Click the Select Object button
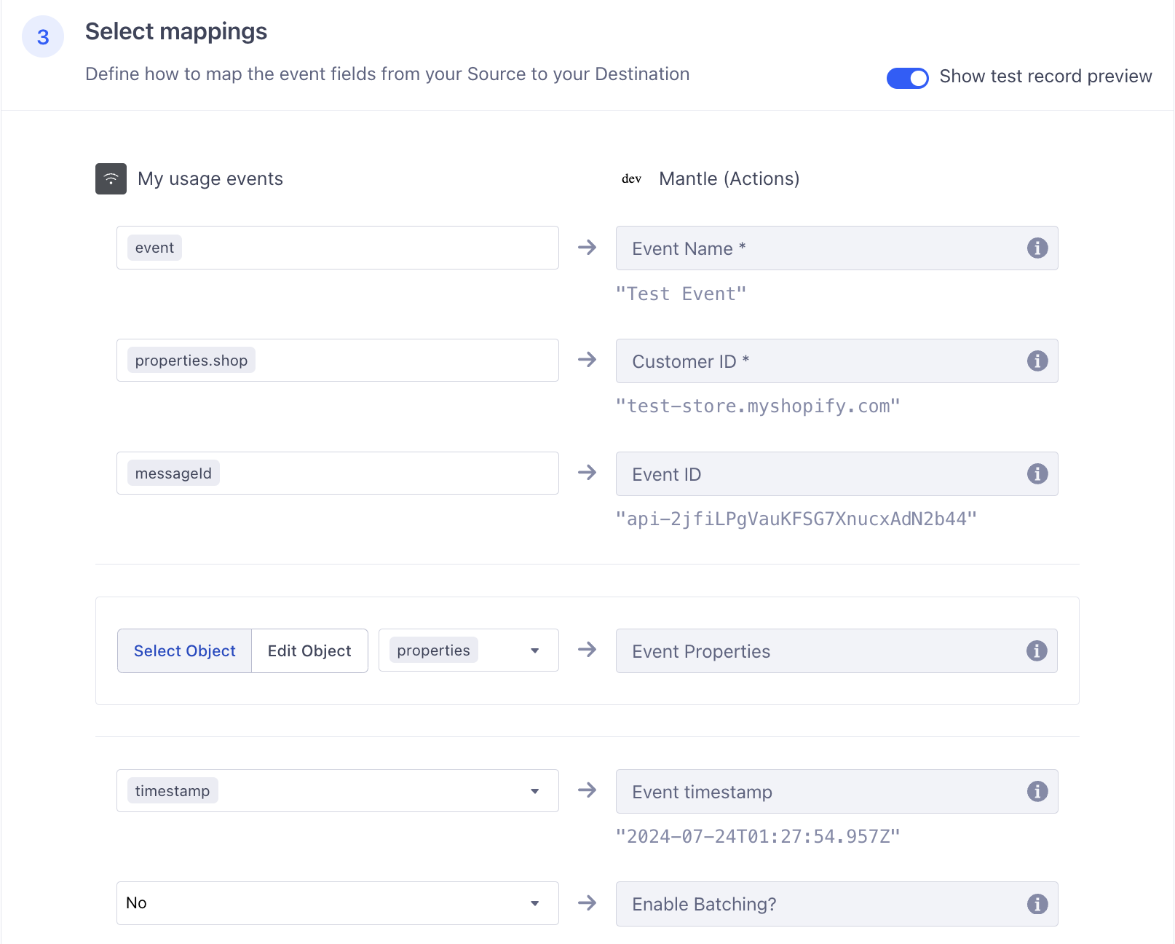Viewport: 1175px width, 944px height. pos(184,650)
